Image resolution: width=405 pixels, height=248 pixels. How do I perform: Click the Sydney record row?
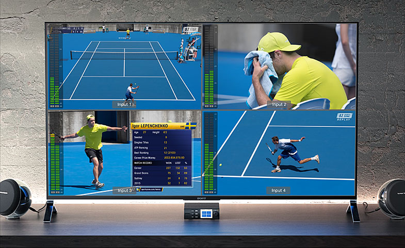pos(162,178)
